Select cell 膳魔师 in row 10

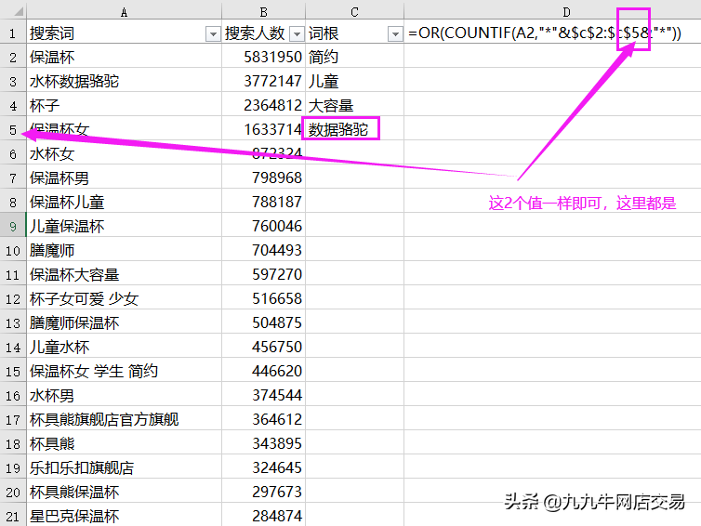point(124,250)
